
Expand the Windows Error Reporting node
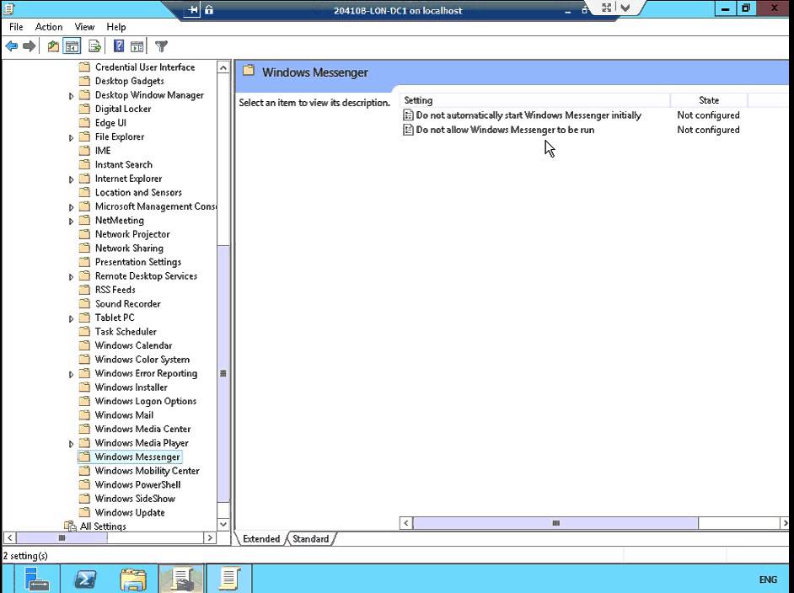coord(71,374)
